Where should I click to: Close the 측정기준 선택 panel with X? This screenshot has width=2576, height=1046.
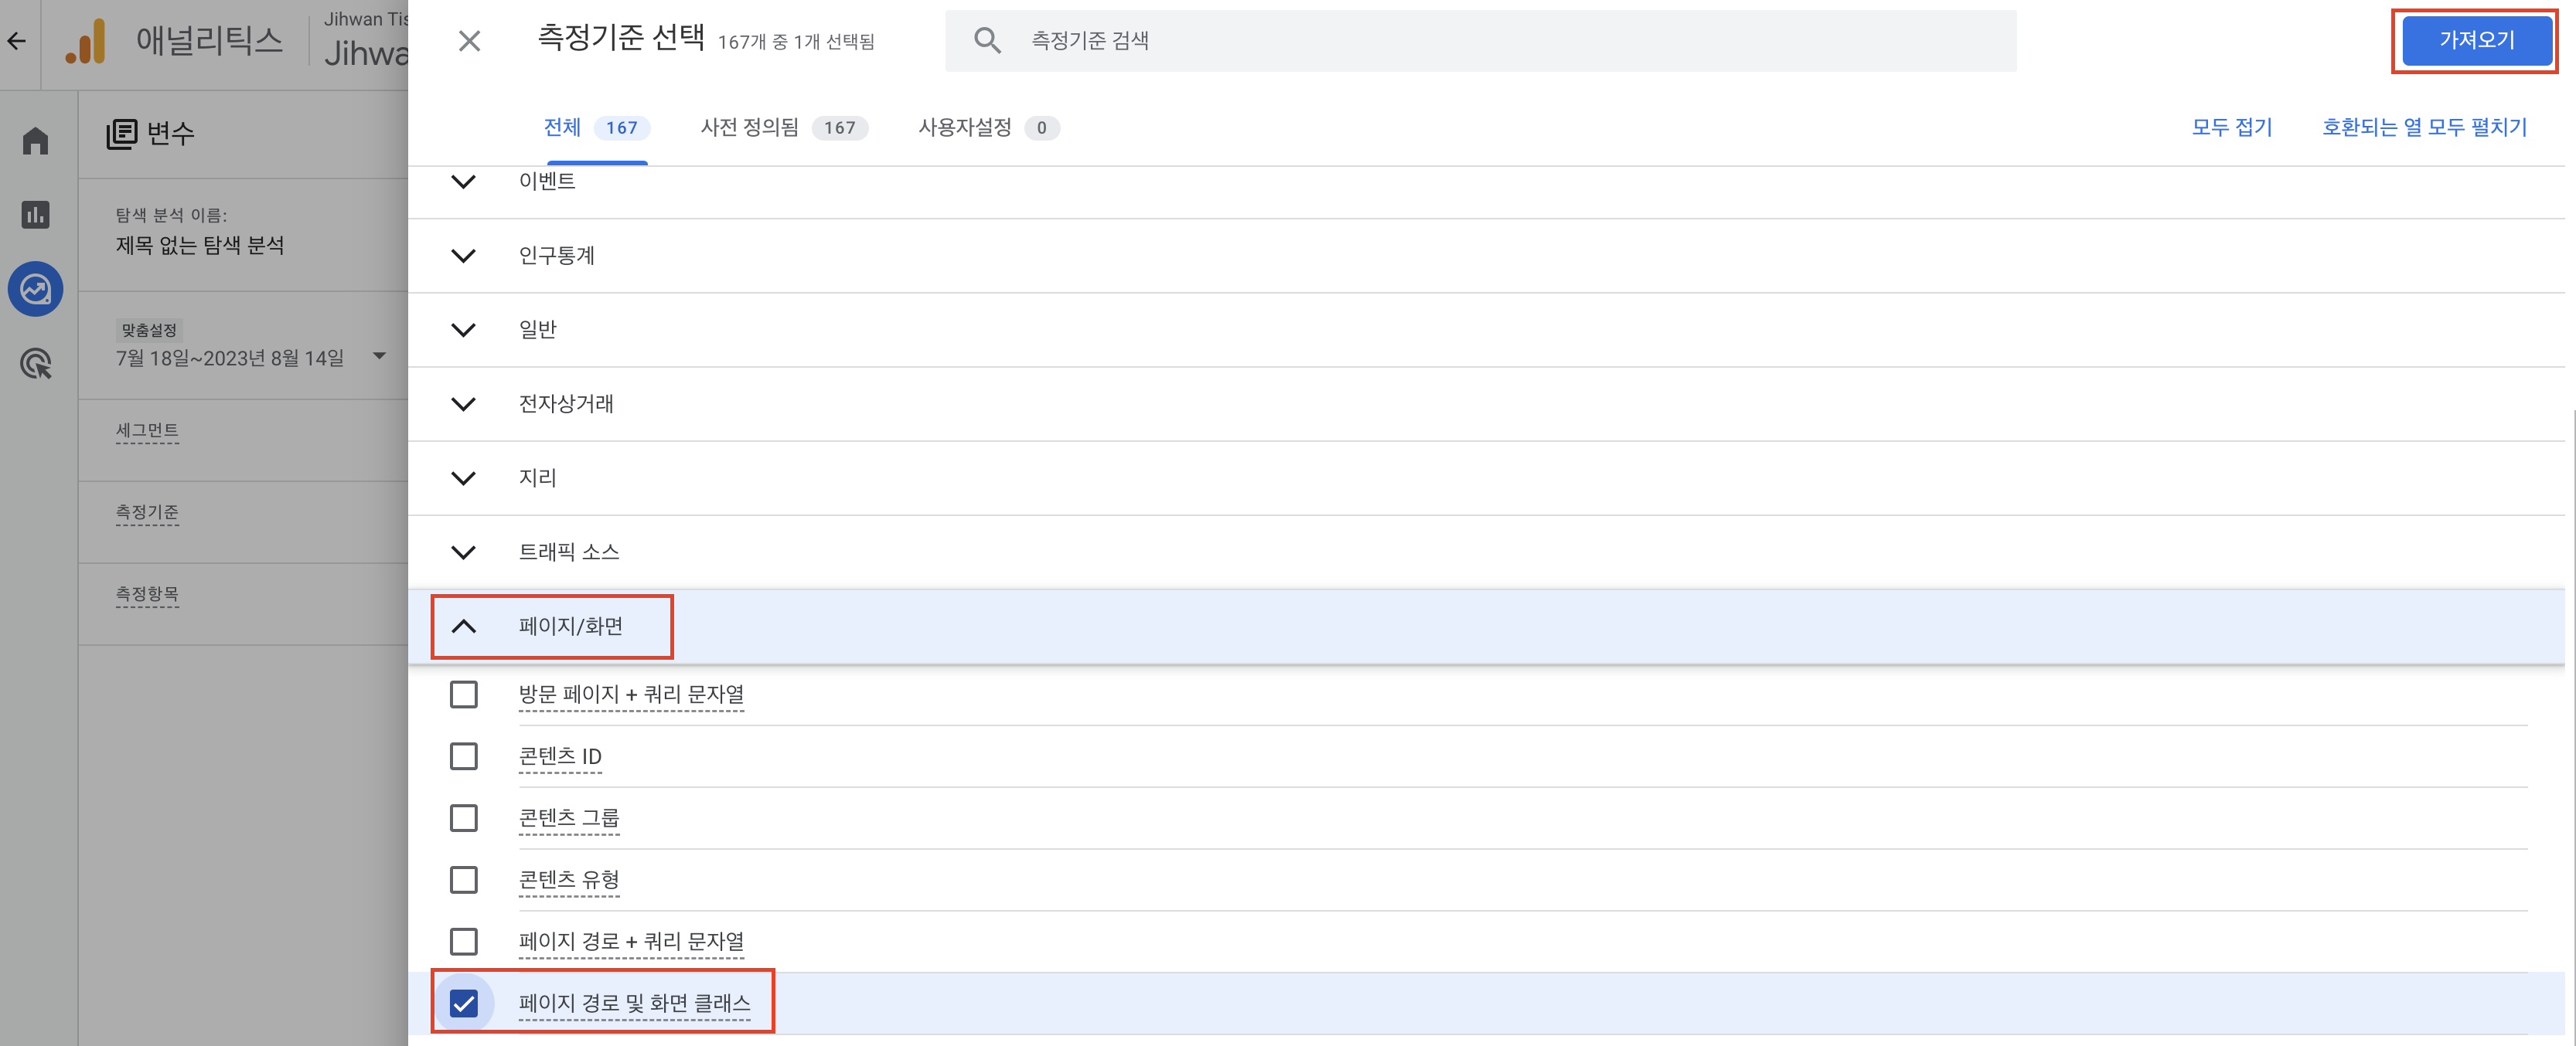(469, 41)
